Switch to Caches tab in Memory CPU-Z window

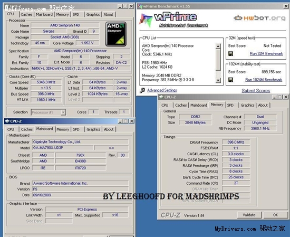(181, 105)
